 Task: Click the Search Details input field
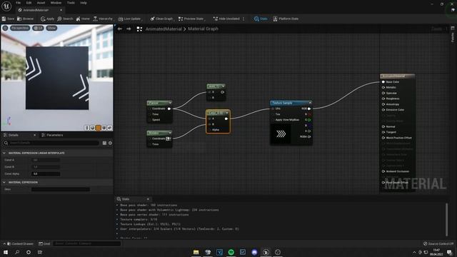click(x=51, y=143)
